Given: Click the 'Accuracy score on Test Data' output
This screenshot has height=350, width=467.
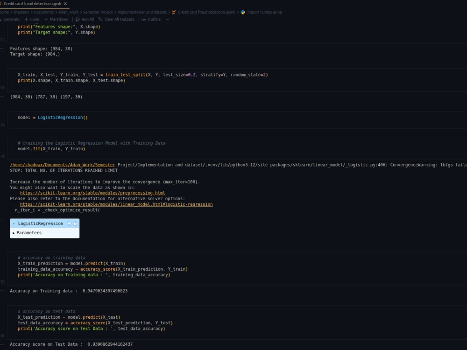Looking at the screenshot, I should [x=71, y=344].
